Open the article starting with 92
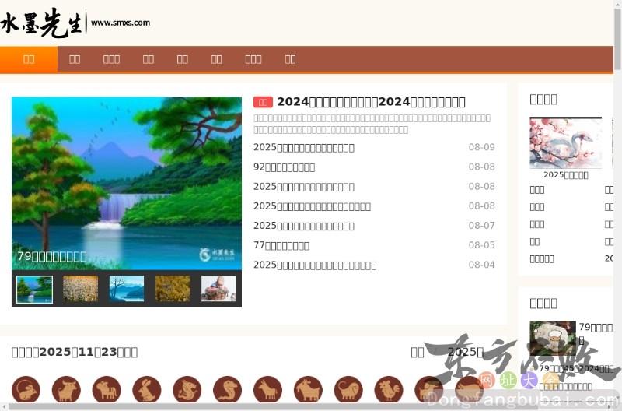Viewport: 622px width, 411px height. 284,167
